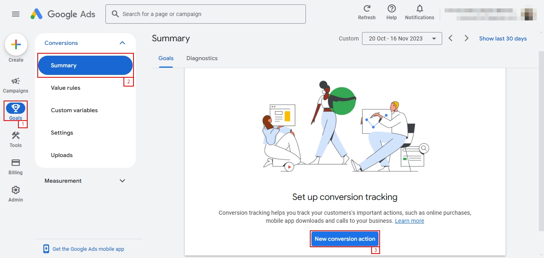Select Value rules menu item
Viewport: 544px width, 258px height.
66,88
